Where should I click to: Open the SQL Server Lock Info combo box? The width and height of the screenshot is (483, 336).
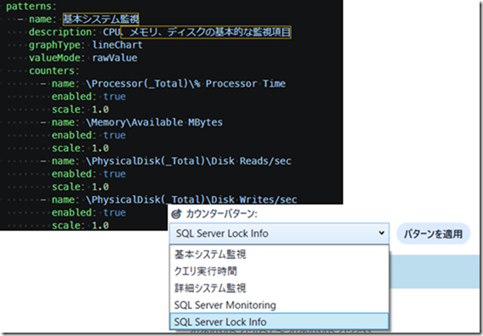click(x=279, y=233)
